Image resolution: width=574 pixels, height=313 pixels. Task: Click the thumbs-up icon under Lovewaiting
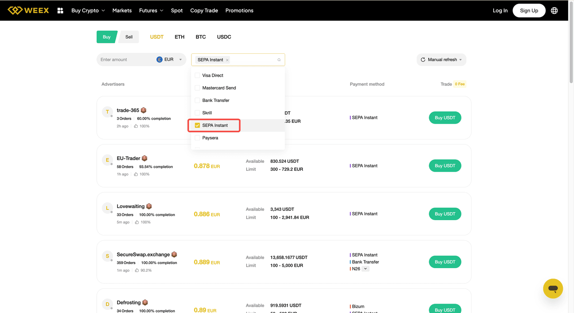point(136,222)
